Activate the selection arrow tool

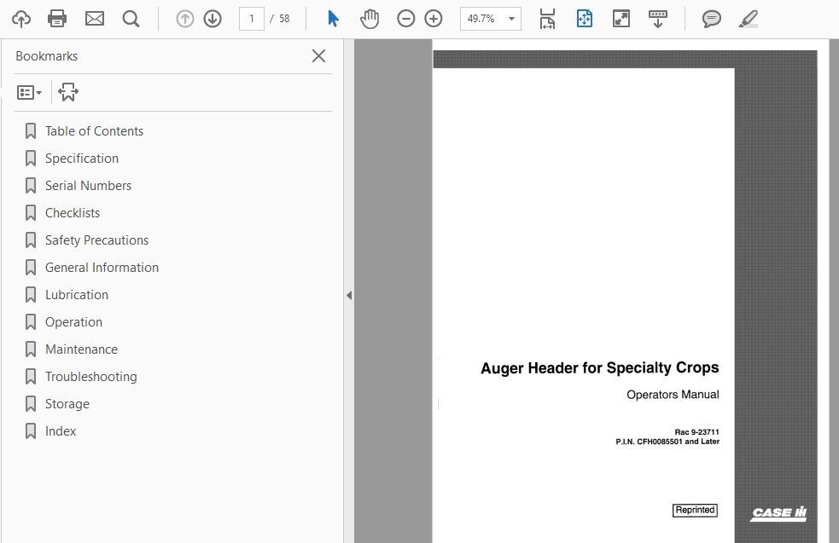(x=333, y=19)
